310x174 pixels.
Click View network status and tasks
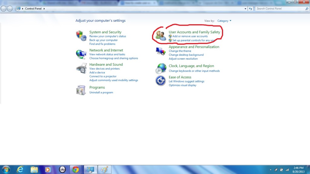[x=107, y=54]
